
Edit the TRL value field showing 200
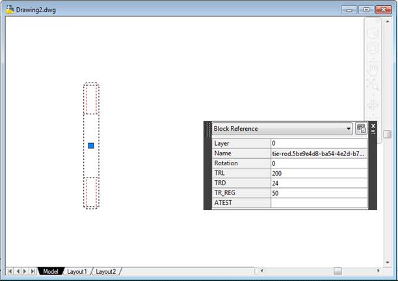tap(319, 173)
